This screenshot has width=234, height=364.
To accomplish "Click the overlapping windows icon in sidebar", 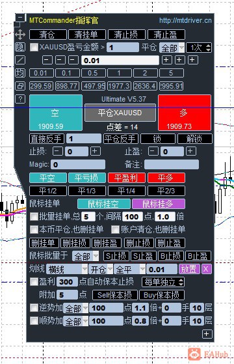I will point(20,86).
